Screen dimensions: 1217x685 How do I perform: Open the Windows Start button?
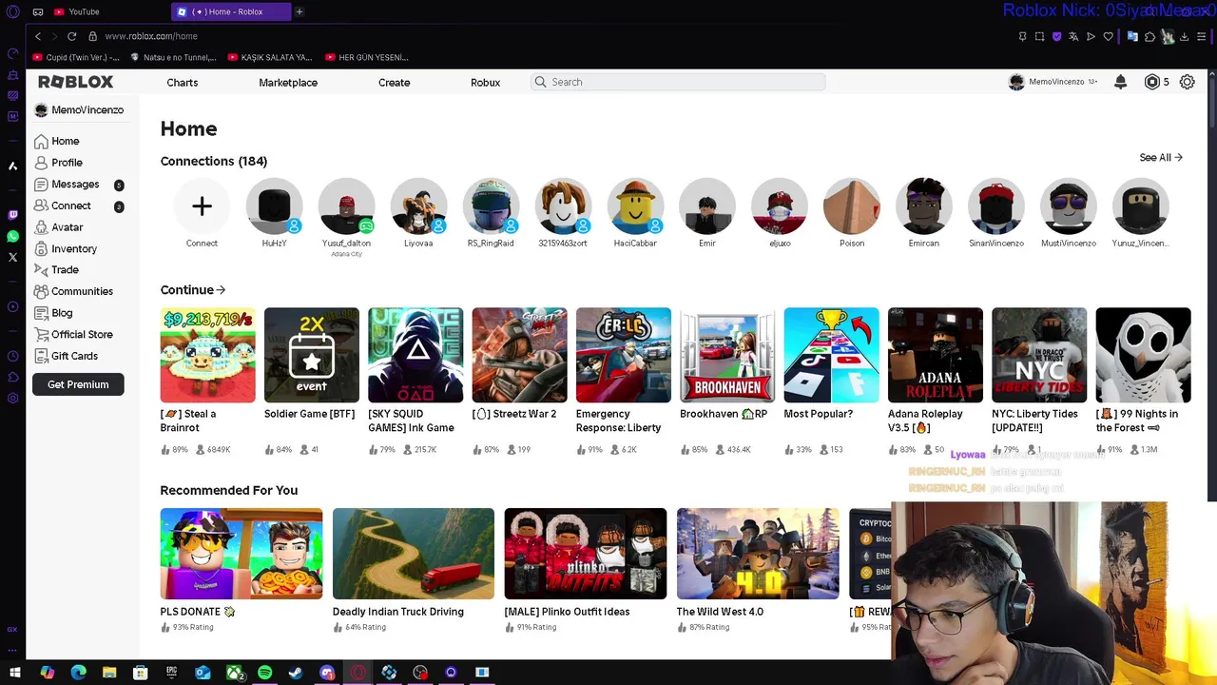pos(15,673)
